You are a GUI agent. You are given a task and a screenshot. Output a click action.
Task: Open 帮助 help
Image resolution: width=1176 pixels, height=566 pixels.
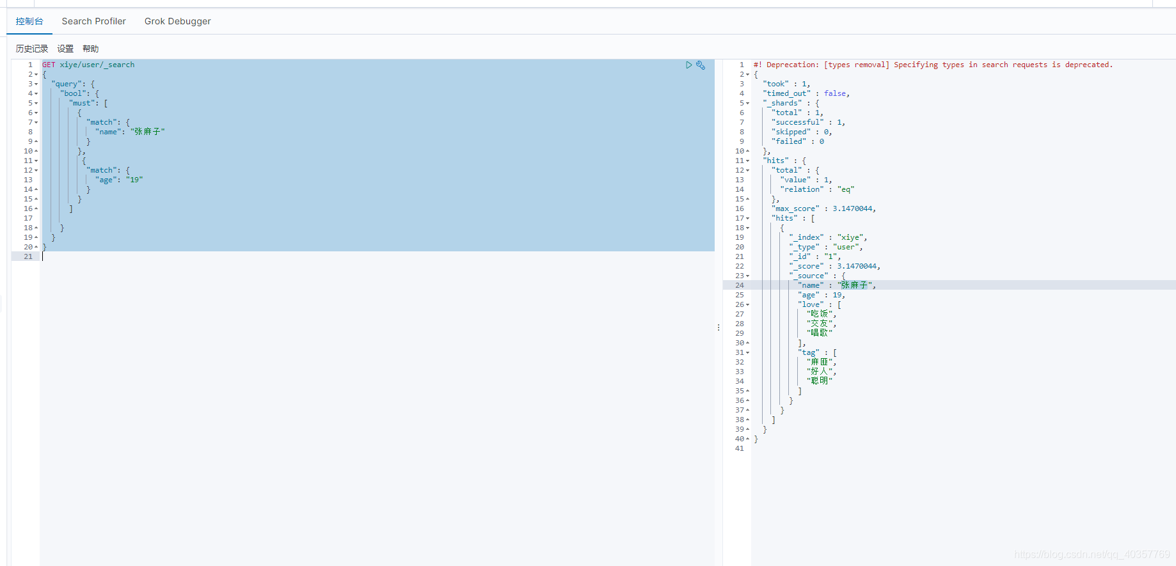coord(91,49)
